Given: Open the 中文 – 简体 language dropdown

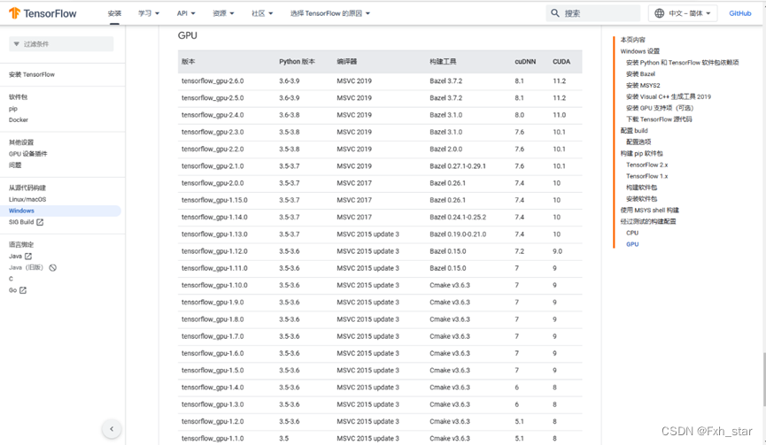Looking at the screenshot, I should pos(683,13).
